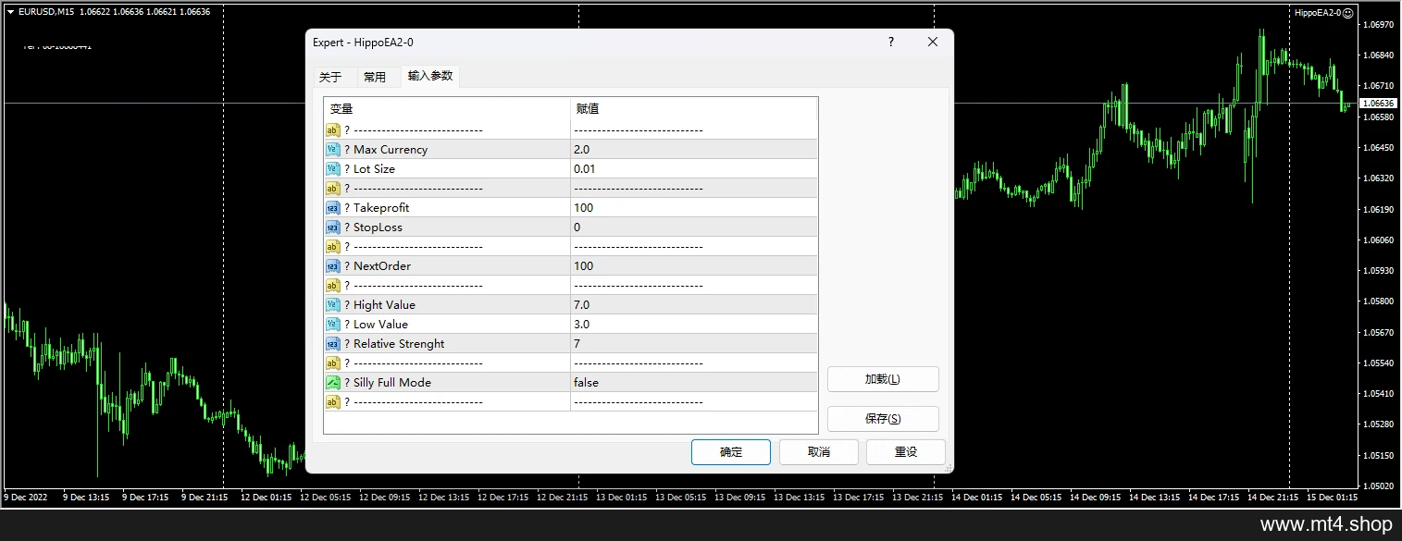The height and width of the screenshot is (541, 1402).
Task: Click the 加载(L) button
Action: click(x=883, y=379)
